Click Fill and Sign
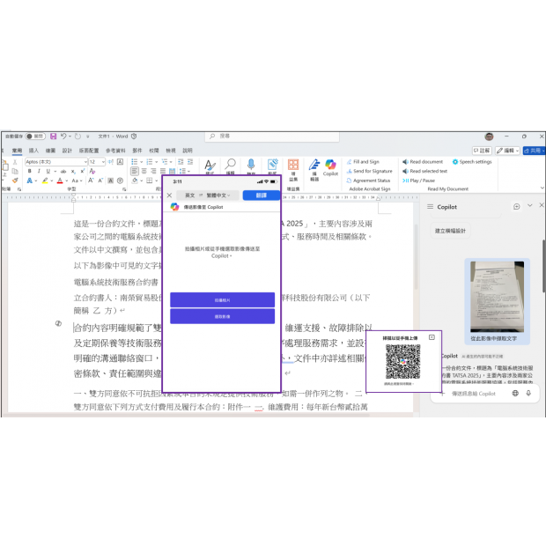The width and height of the screenshot is (546, 546). tap(363, 161)
